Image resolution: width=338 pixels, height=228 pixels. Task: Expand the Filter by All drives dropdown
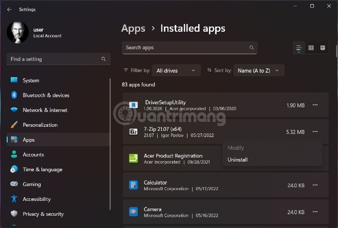(176, 71)
